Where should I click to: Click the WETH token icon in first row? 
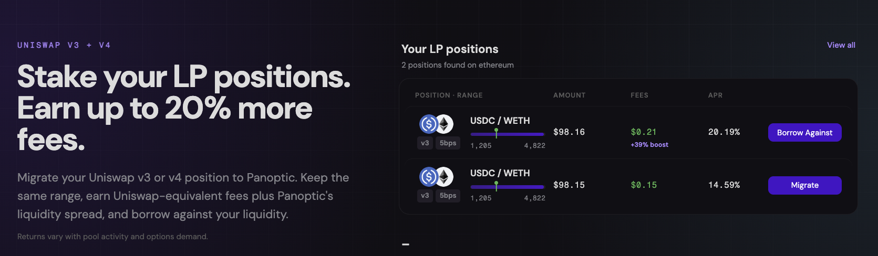445,124
